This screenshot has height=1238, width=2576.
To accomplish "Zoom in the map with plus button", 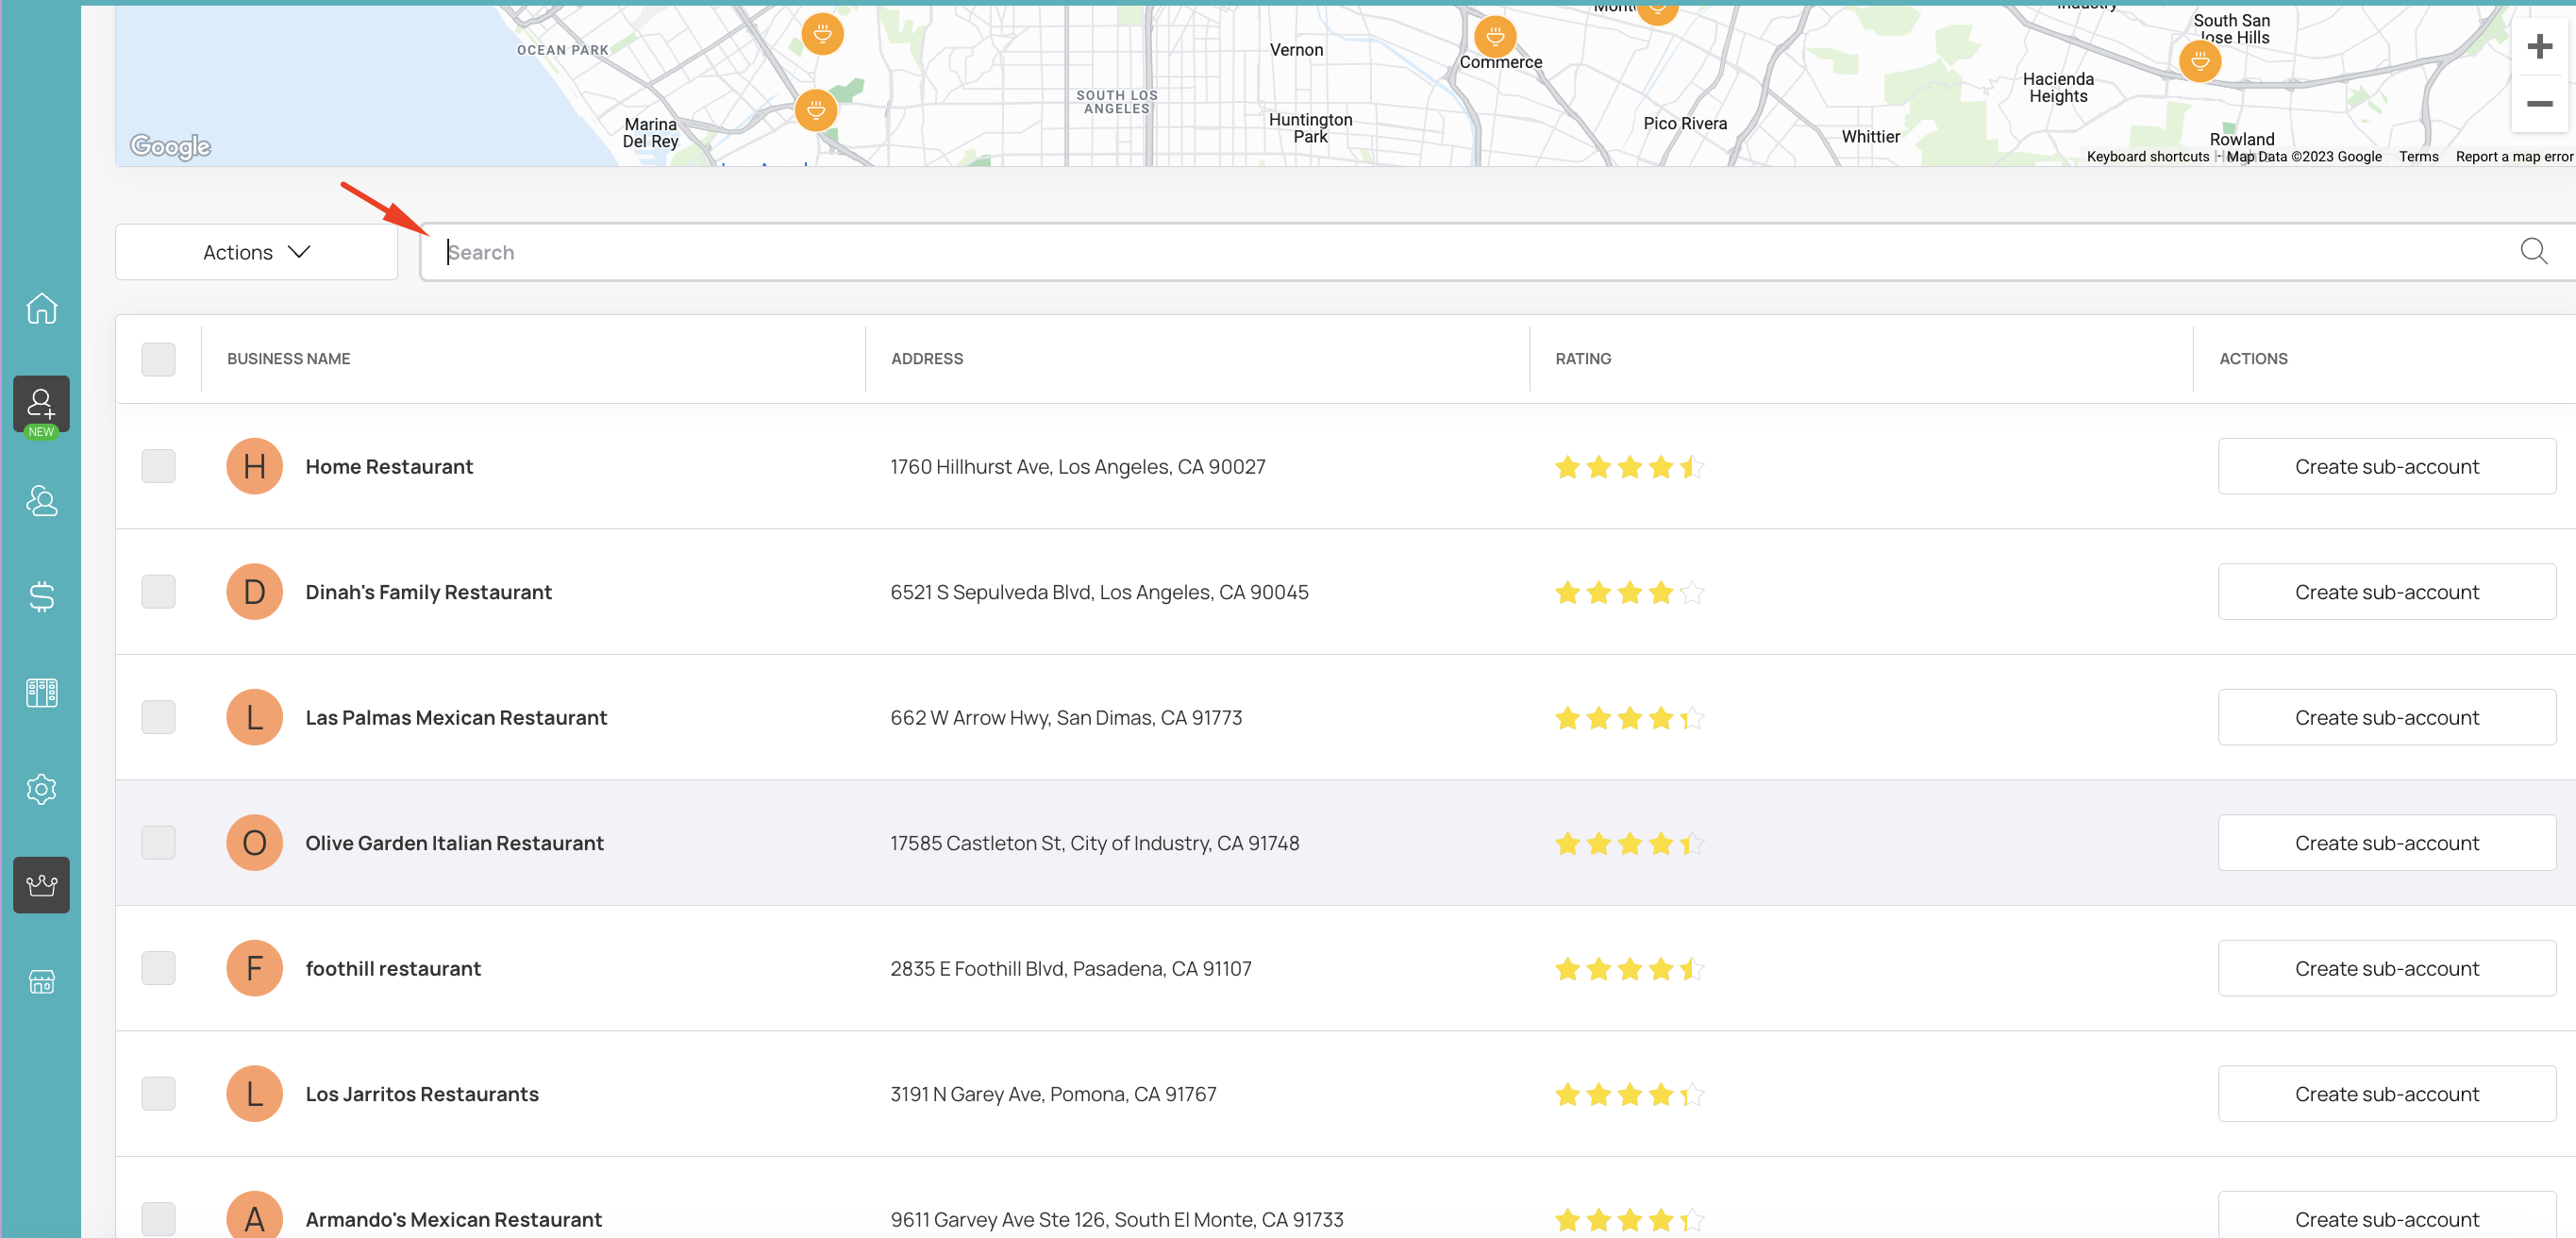I will coord(2539,47).
